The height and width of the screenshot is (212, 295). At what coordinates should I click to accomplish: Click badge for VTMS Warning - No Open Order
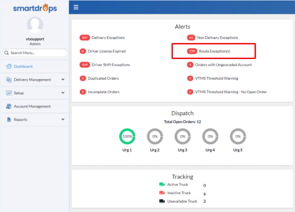[190, 92]
